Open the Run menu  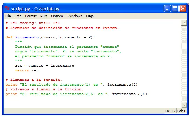coord(44,16)
